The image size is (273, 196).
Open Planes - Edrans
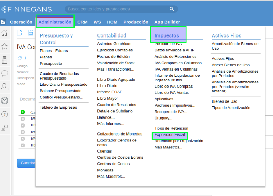point(54,51)
